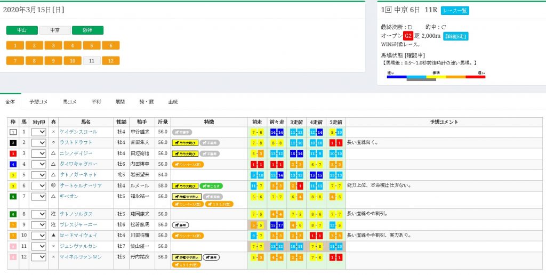Open My印 dropdown for ダイワキャグニー
This screenshot has height=275, width=546.
(38, 164)
